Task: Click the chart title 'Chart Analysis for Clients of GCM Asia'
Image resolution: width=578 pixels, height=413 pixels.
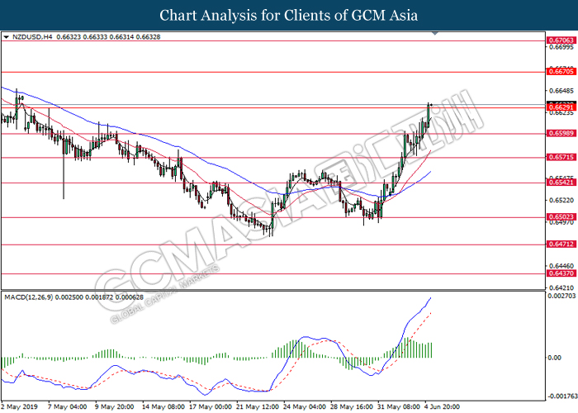Action: point(289,15)
